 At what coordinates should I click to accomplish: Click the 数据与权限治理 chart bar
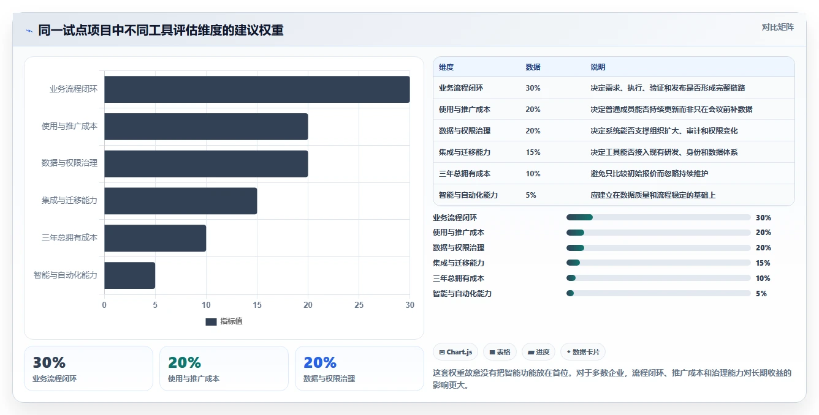click(206, 164)
